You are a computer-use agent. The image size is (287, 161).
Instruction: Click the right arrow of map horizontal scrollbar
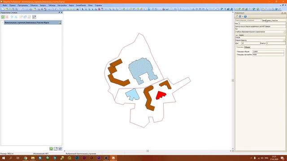click(230, 151)
